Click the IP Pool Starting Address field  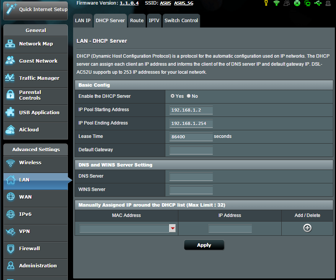[191, 110]
